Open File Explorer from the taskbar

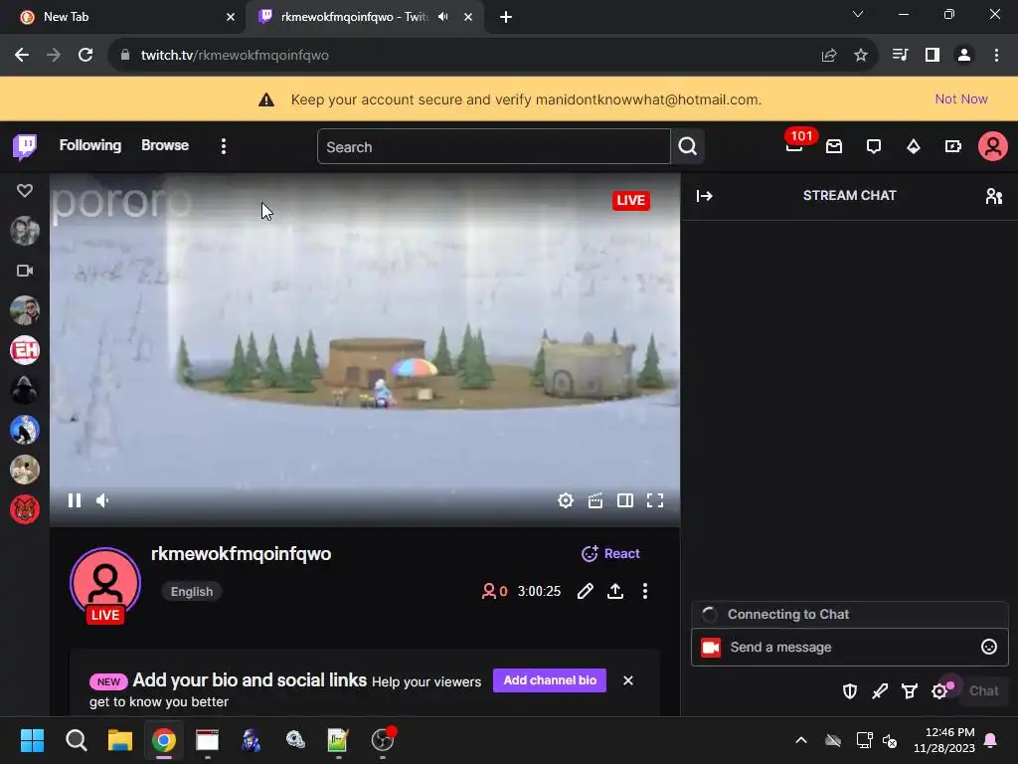[120, 740]
